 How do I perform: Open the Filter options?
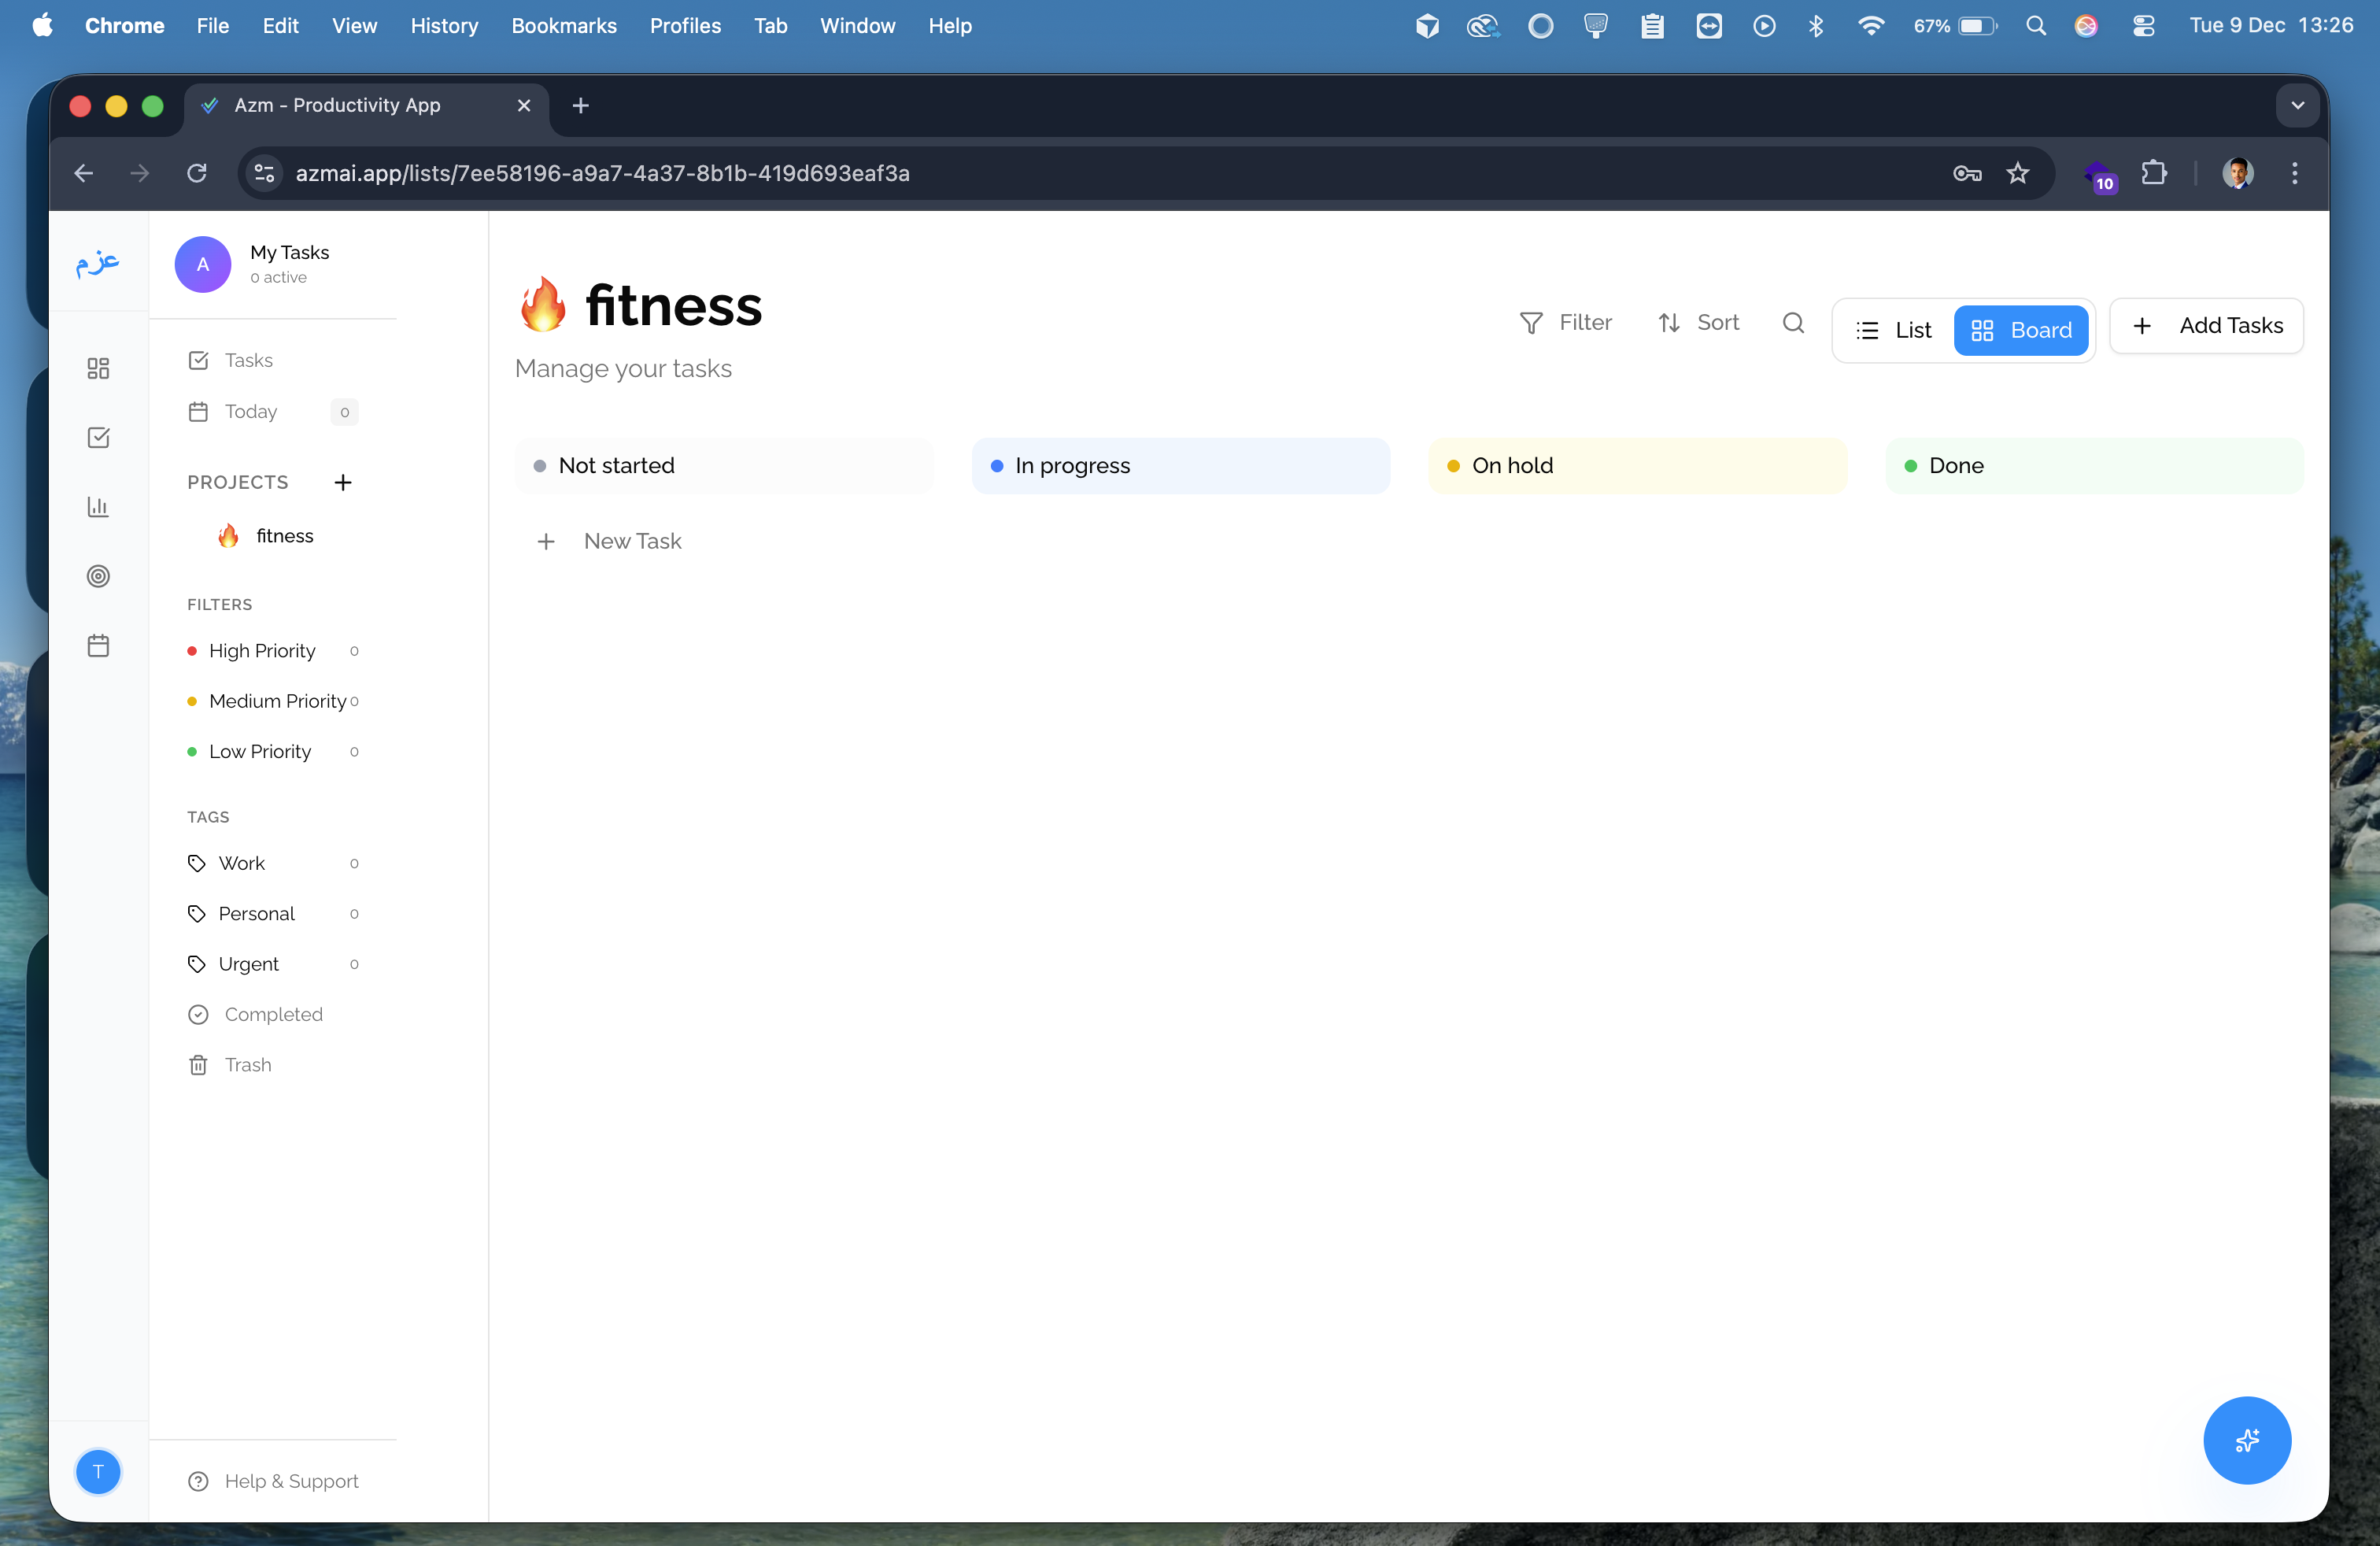[x=1566, y=323]
